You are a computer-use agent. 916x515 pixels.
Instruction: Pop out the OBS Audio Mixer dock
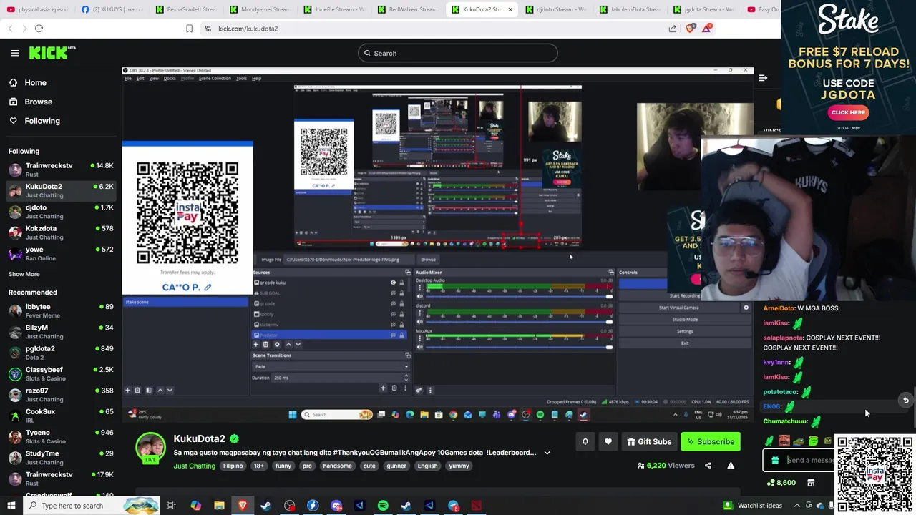click(611, 273)
